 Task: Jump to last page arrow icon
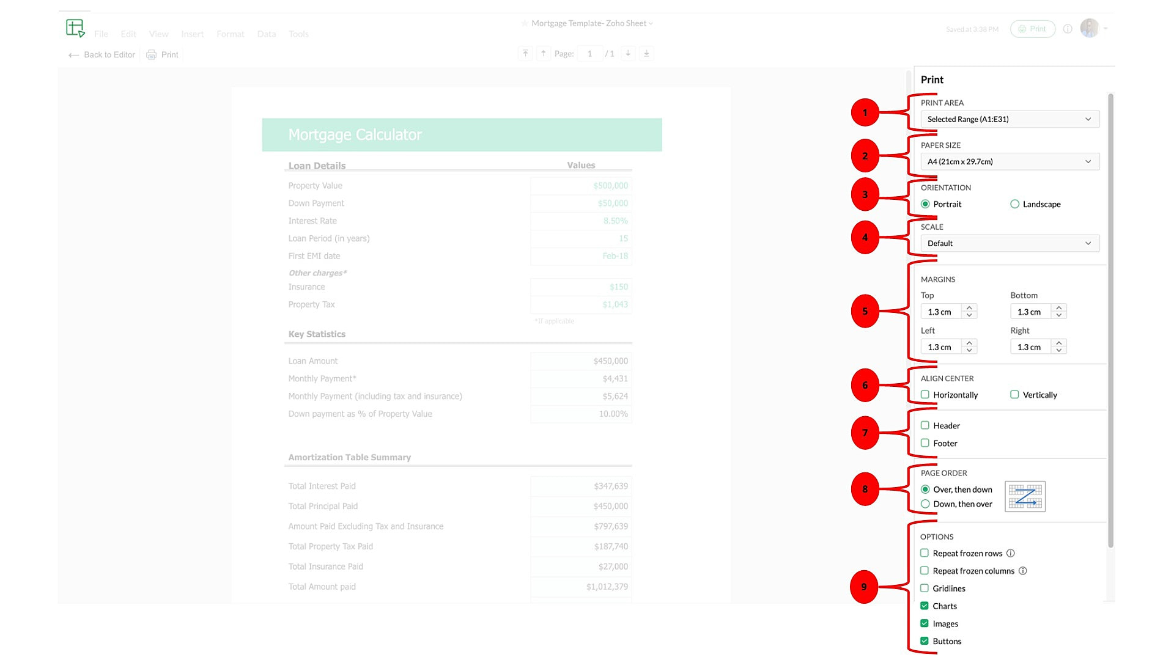[x=646, y=54]
